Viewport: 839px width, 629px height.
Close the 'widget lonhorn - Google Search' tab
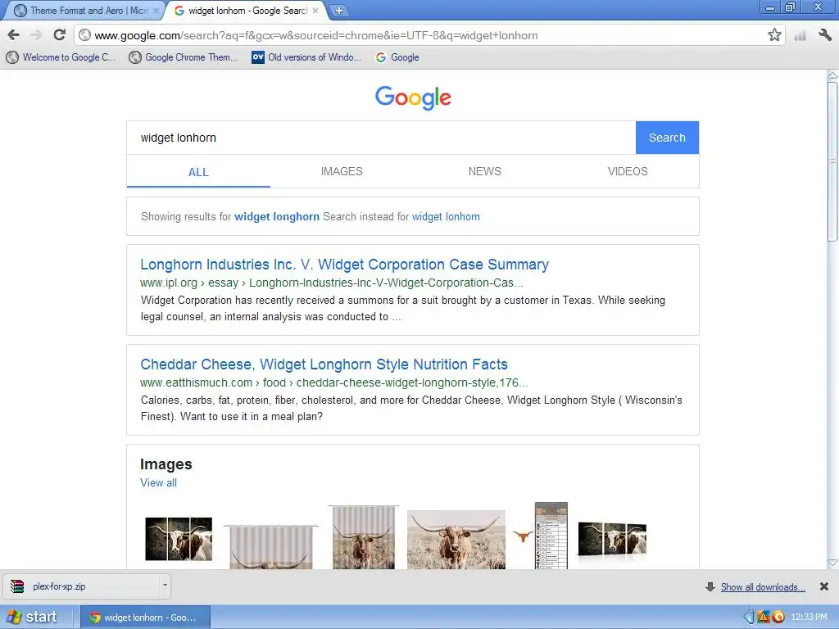pos(315,11)
